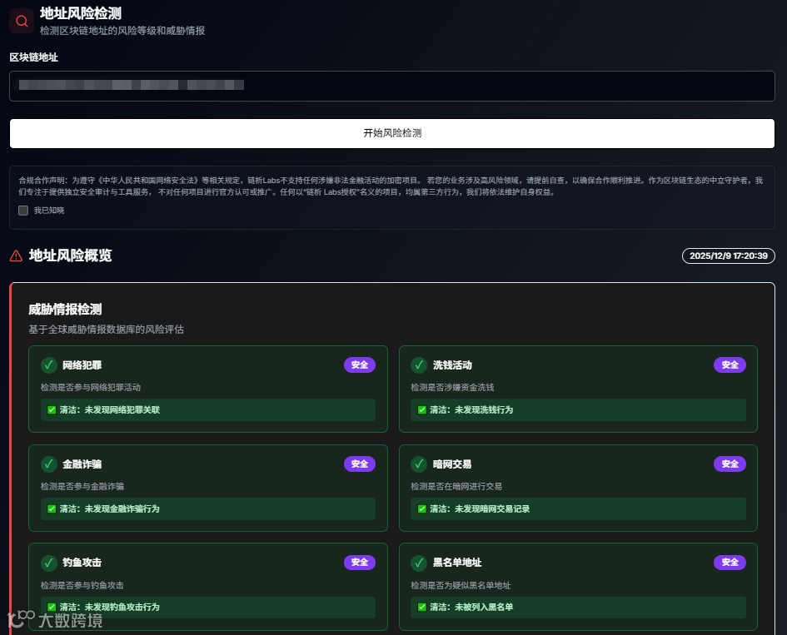This screenshot has height=635, width=787.
Task: Click the green checkbox by 未被列入黑名单
Action: [421, 607]
